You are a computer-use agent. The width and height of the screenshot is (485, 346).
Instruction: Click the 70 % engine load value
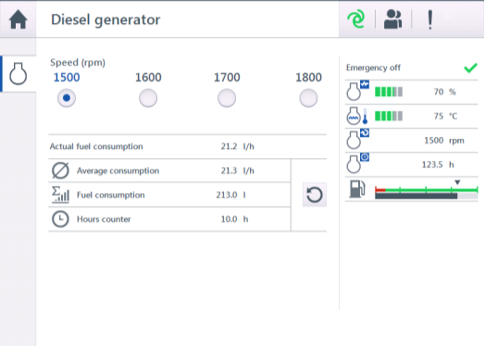tap(444, 92)
